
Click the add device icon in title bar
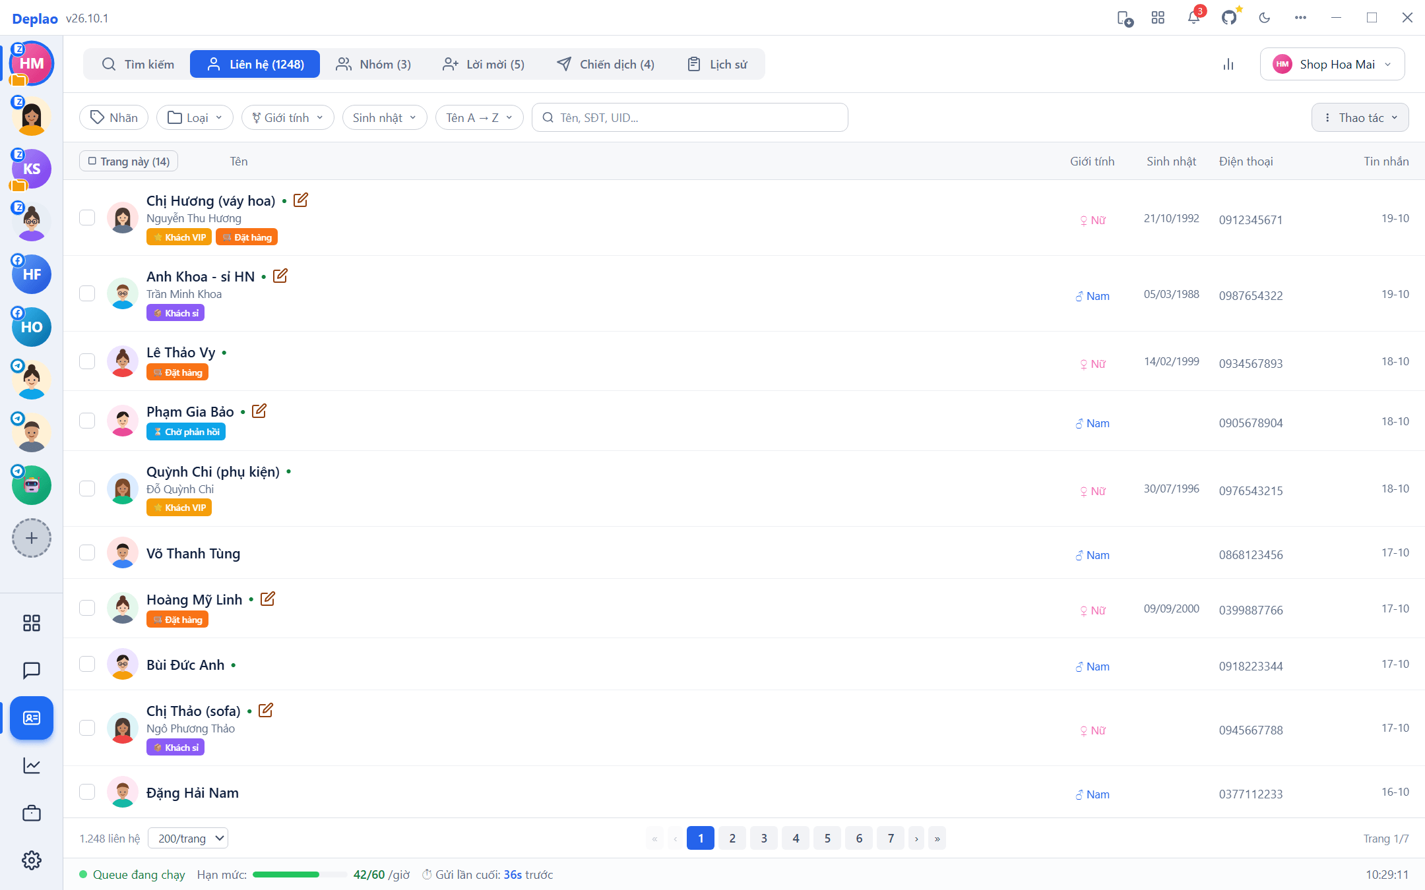[1125, 18]
